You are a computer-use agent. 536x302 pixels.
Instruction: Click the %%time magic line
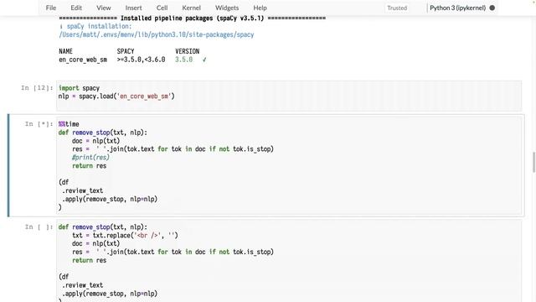pyautogui.click(x=69, y=124)
